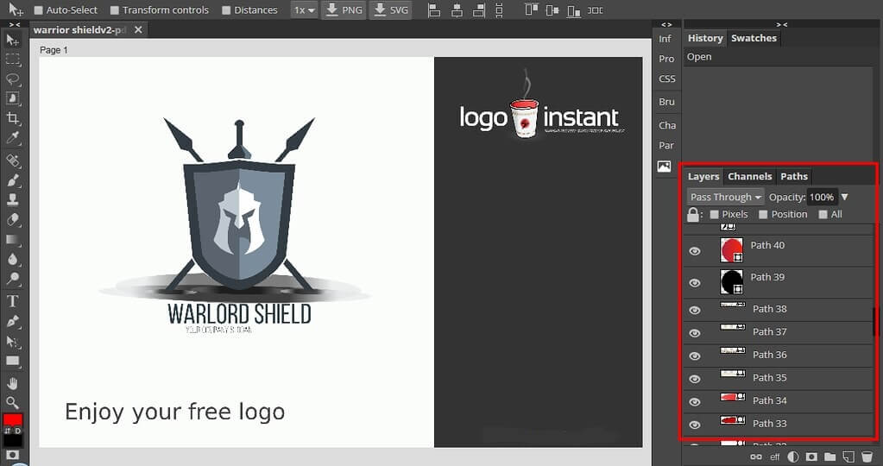Click align top edges icon

(x=531, y=9)
